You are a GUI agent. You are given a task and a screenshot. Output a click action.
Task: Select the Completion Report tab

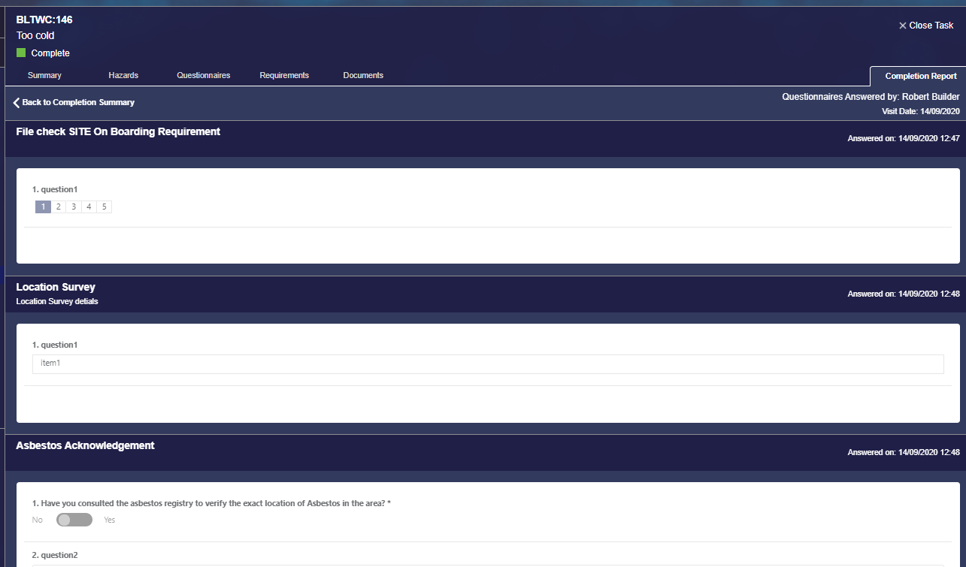[x=920, y=76]
